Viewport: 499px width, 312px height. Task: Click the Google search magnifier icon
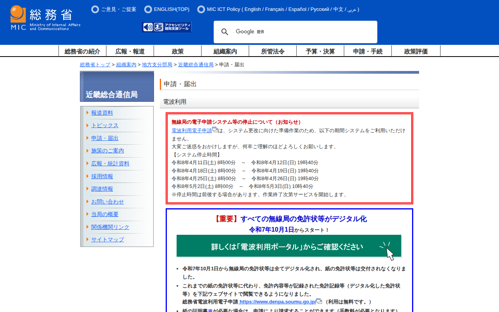click(x=225, y=32)
